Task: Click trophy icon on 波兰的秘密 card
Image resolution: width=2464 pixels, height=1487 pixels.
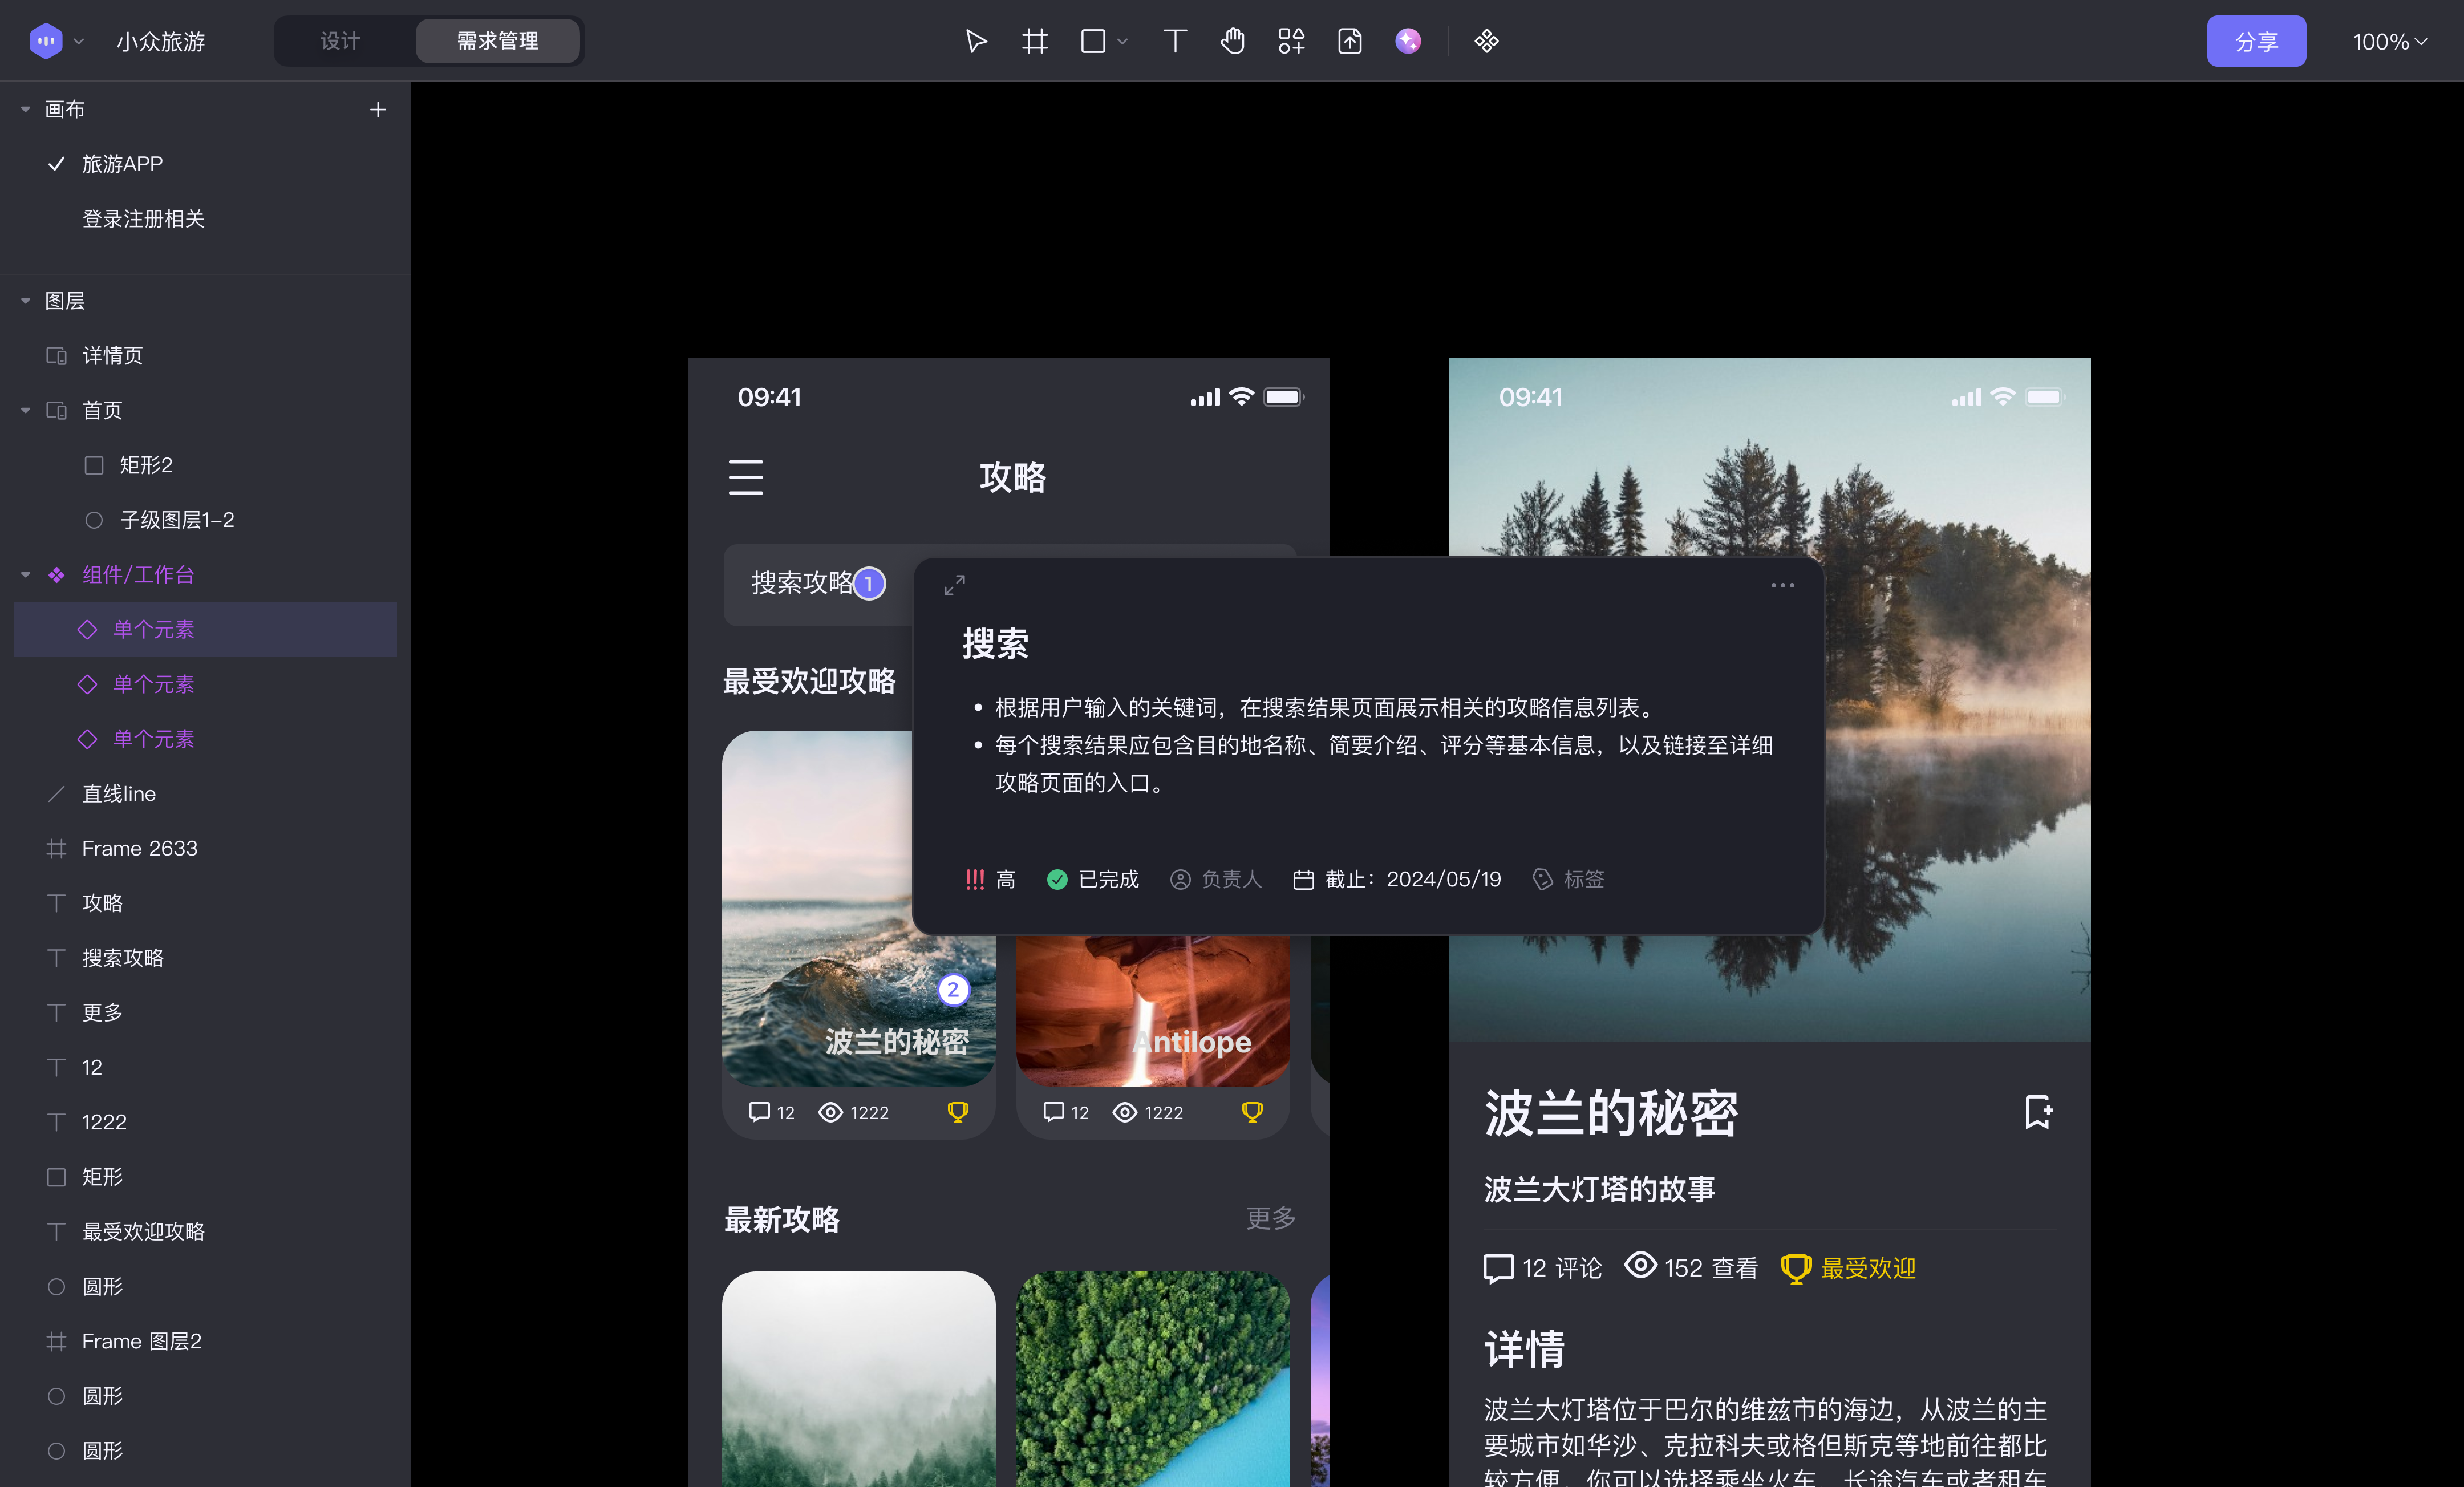Action: point(958,1112)
